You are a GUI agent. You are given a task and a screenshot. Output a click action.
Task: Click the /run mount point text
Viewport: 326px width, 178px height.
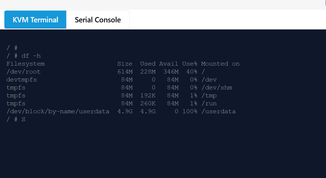(x=209, y=104)
